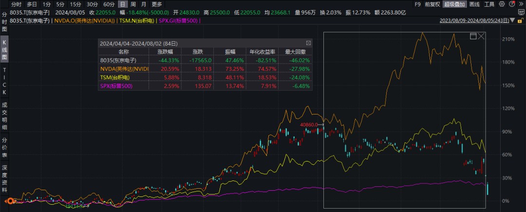Maximize the selected range box
Viewport: 526px width, 212px height.
coord(472,36)
